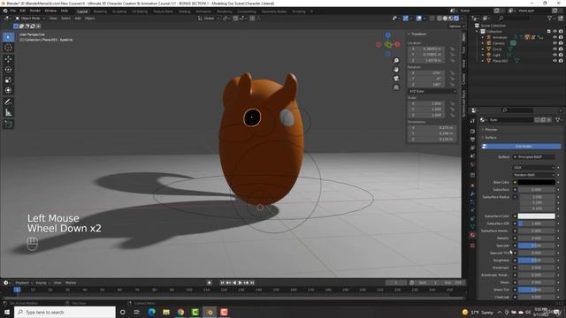Select the Scale tool
Screen dimensions: 566x318
tap(8, 80)
